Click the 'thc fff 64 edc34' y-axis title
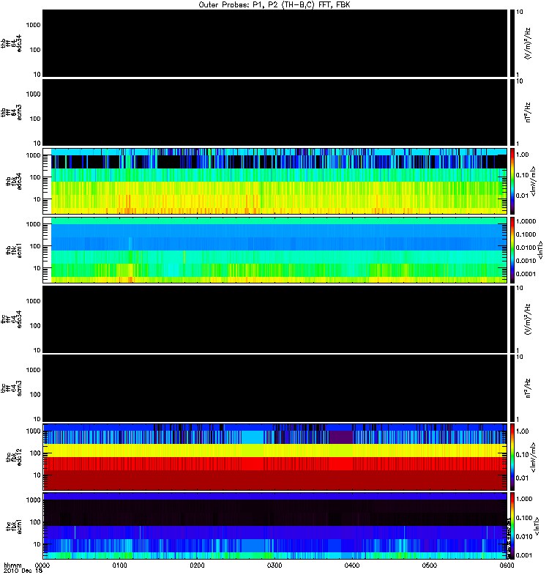Image resolution: width=549 pixels, height=586 pixels. 12,319
